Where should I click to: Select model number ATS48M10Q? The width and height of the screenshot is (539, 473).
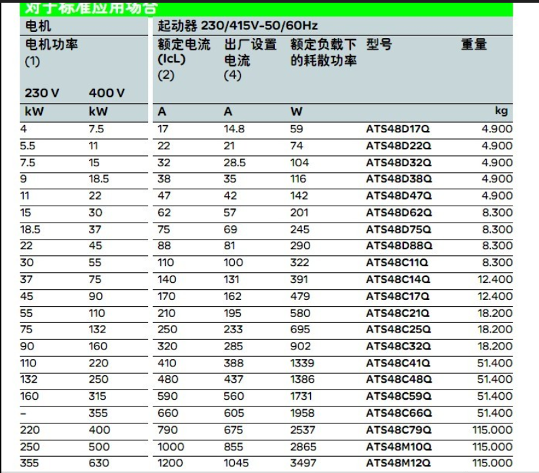[x=398, y=447]
